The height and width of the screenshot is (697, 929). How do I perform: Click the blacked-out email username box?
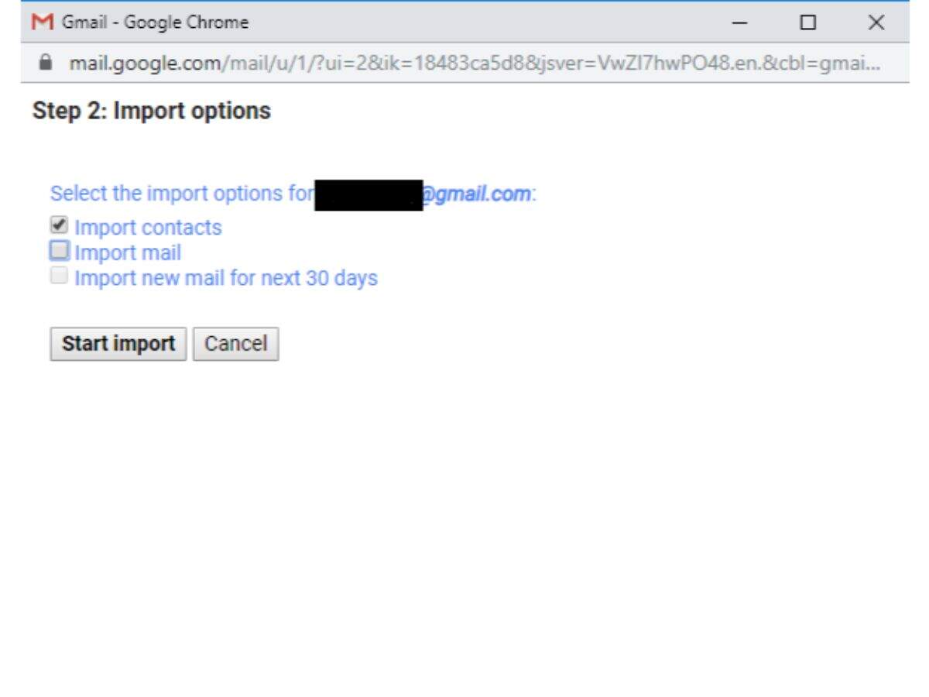[369, 194]
